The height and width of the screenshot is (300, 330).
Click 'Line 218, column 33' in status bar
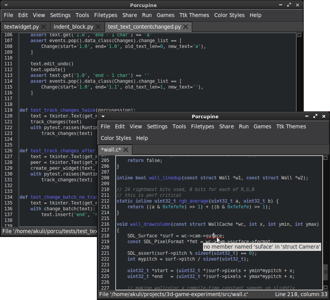tap(301, 294)
